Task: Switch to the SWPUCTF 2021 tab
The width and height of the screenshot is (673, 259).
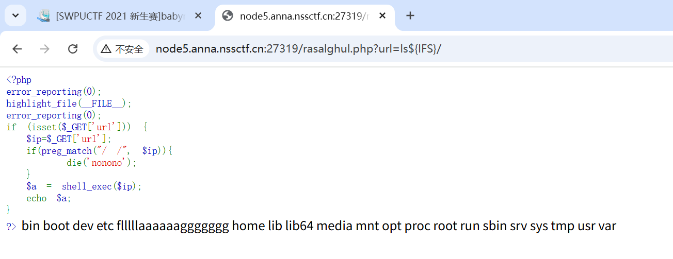Action: 120,16
